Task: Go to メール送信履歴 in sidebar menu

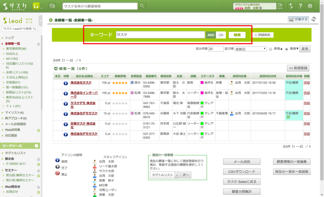Action: (16, 124)
